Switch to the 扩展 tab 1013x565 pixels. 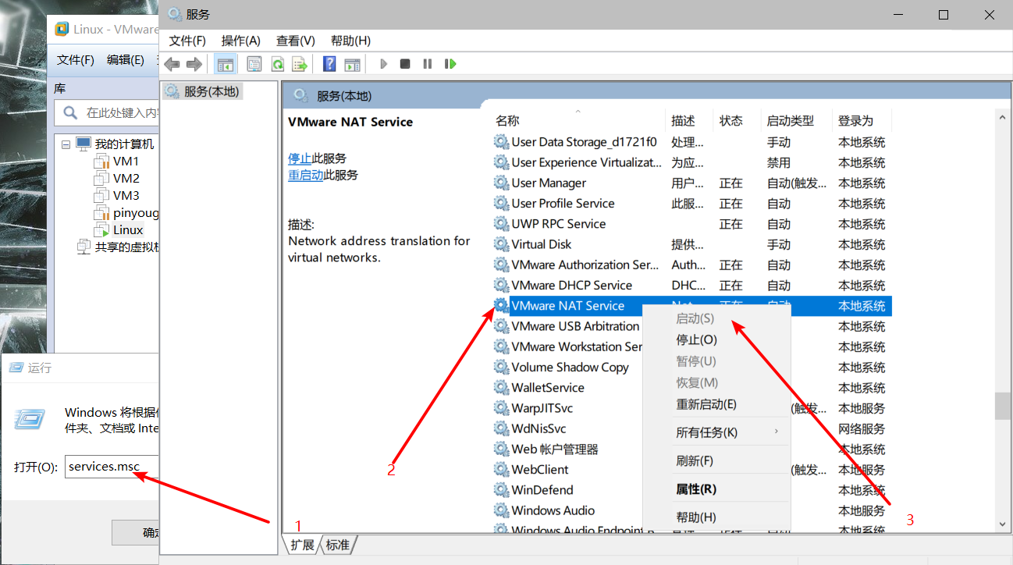click(x=302, y=545)
